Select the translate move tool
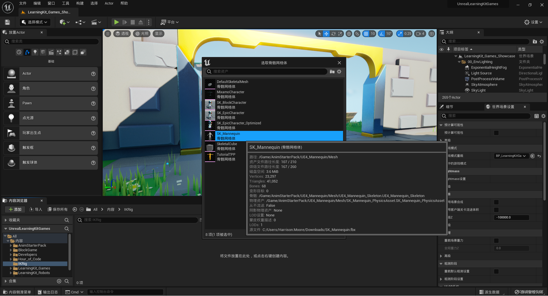The image size is (548, 296). 326,34
